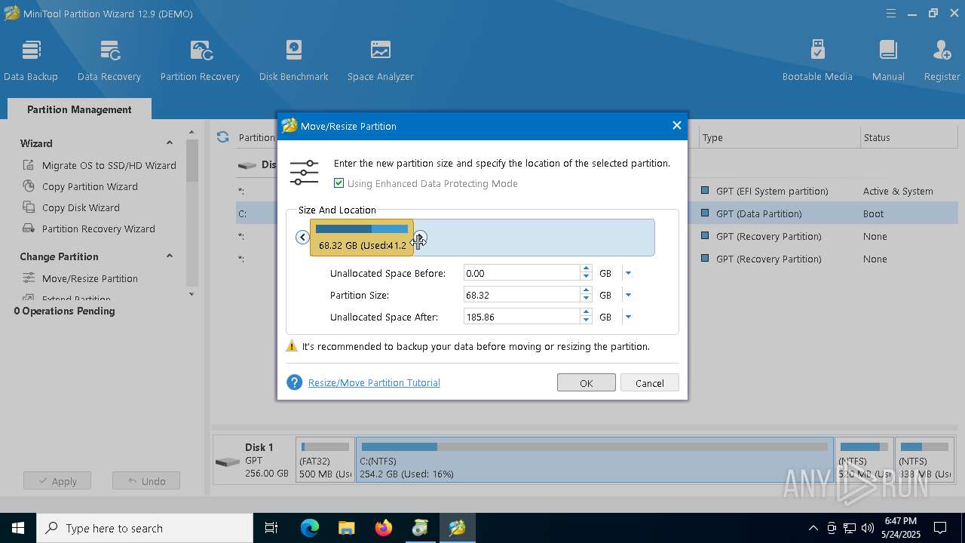Click Unallocated Space Before input field

pos(522,273)
